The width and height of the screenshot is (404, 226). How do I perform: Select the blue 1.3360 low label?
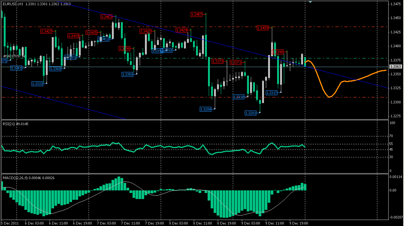click(x=56, y=69)
